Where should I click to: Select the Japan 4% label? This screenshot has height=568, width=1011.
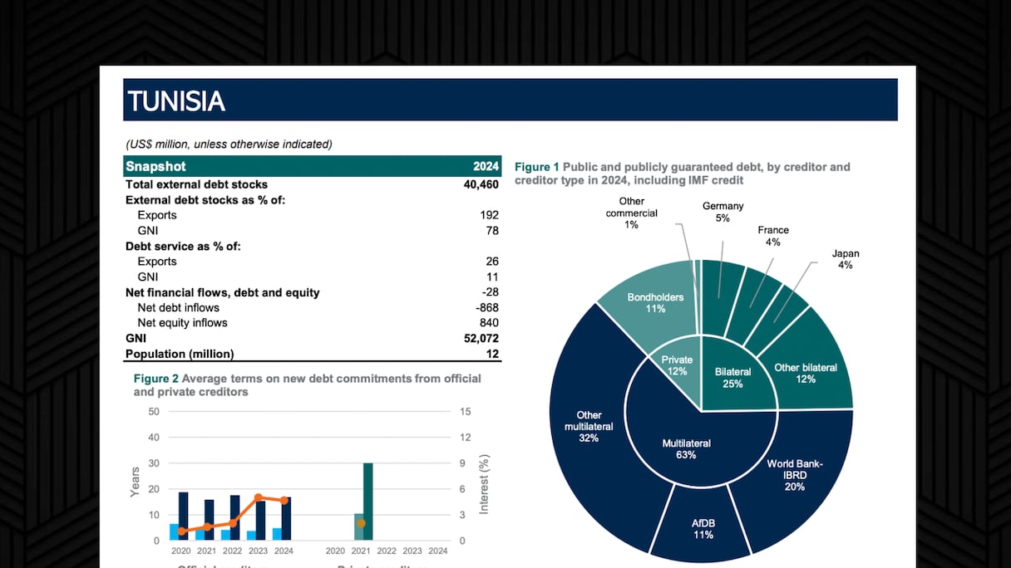pos(846,259)
